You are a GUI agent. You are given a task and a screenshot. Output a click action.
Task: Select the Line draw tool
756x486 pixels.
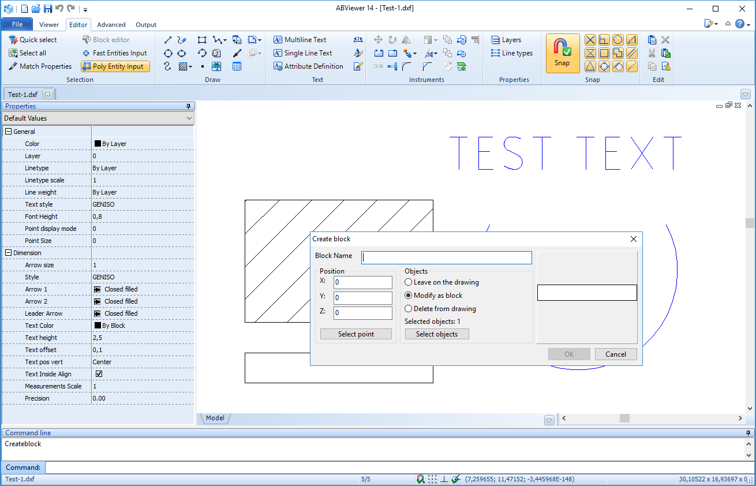tap(168, 40)
